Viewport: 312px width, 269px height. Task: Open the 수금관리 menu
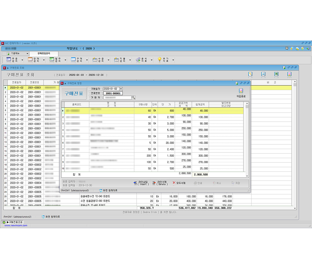(98, 60)
